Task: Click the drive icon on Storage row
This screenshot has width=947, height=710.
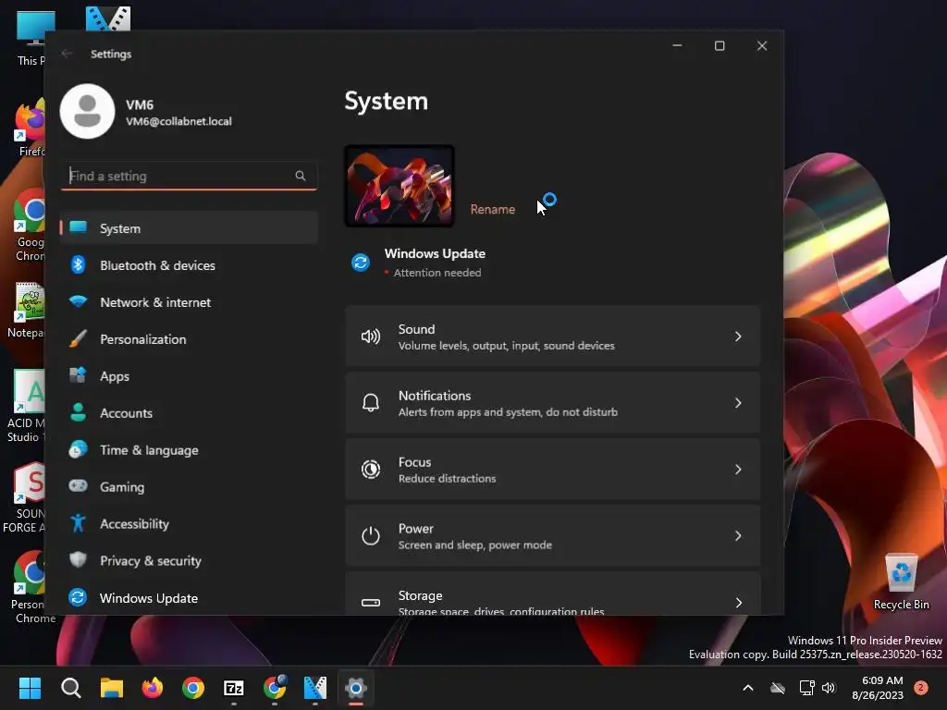Action: tap(371, 603)
